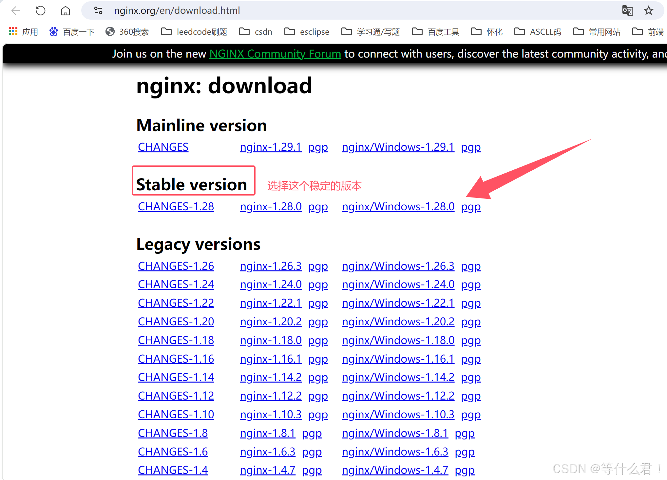Open pgp signature for nginx/Windows-1.29.1
The width and height of the screenshot is (667, 480).
tap(471, 148)
